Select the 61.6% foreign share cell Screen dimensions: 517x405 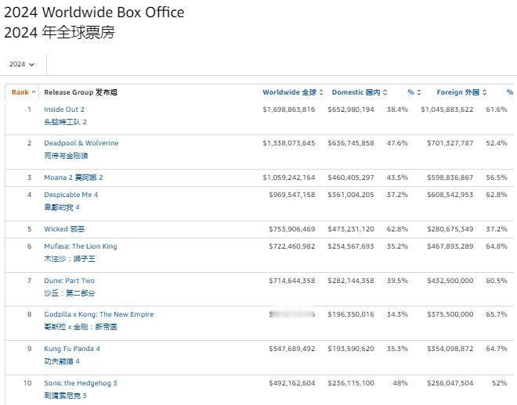[x=497, y=109]
